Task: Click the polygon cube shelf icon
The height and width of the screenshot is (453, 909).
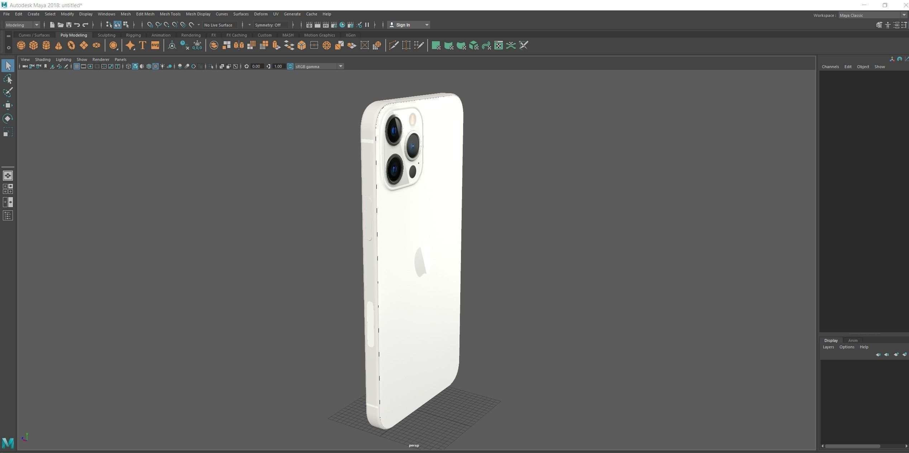Action: point(34,46)
